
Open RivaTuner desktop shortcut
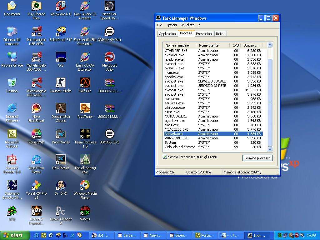pos(85,111)
